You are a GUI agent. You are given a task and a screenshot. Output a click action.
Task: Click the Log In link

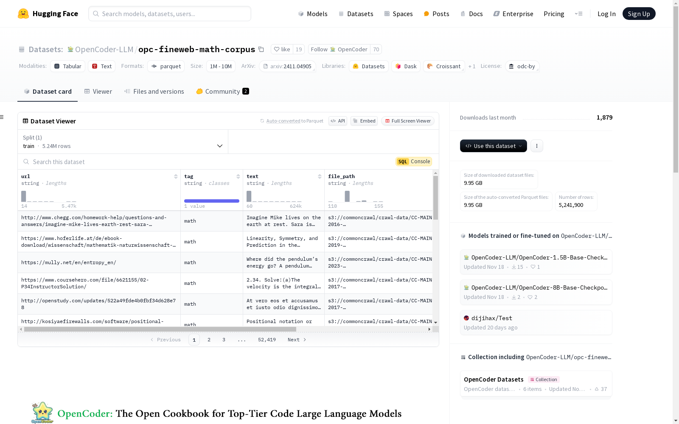click(x=606, y=14)
